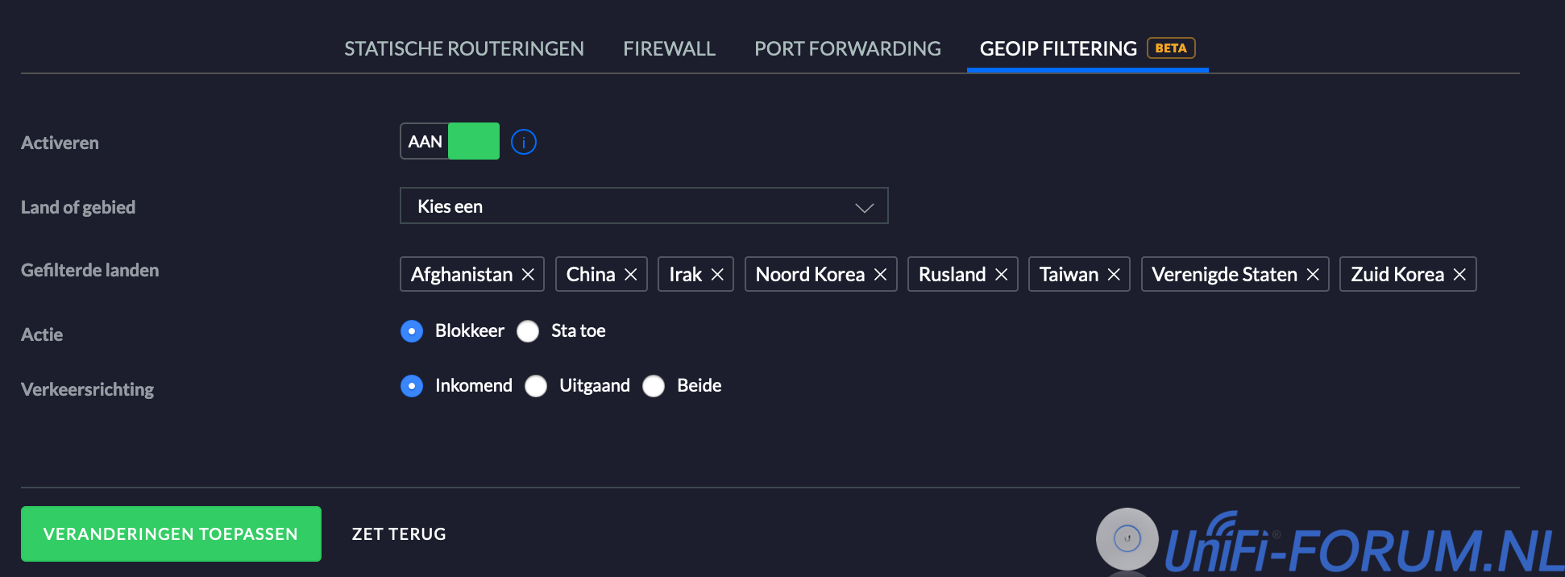This screenshot has width=1565, height=577.
Task: Open the info icon beside Activeren
Action: pyautogui.click(x=524, y=142)
